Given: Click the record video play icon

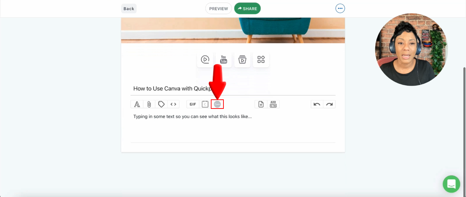Looking at the screenshot, I should [x=205, y=60].
